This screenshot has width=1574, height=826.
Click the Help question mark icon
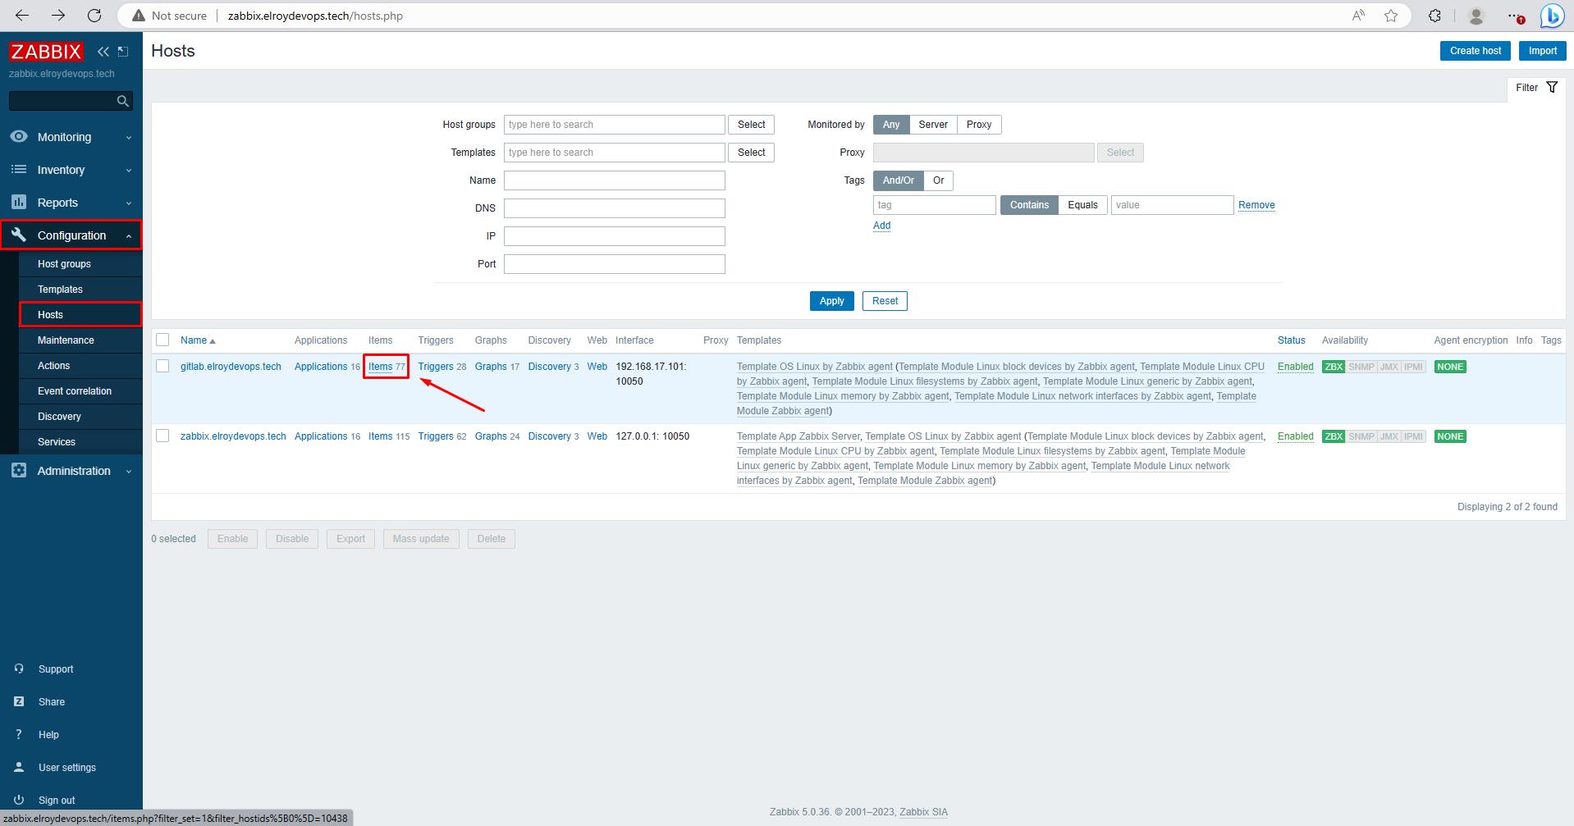click(19, 734)
